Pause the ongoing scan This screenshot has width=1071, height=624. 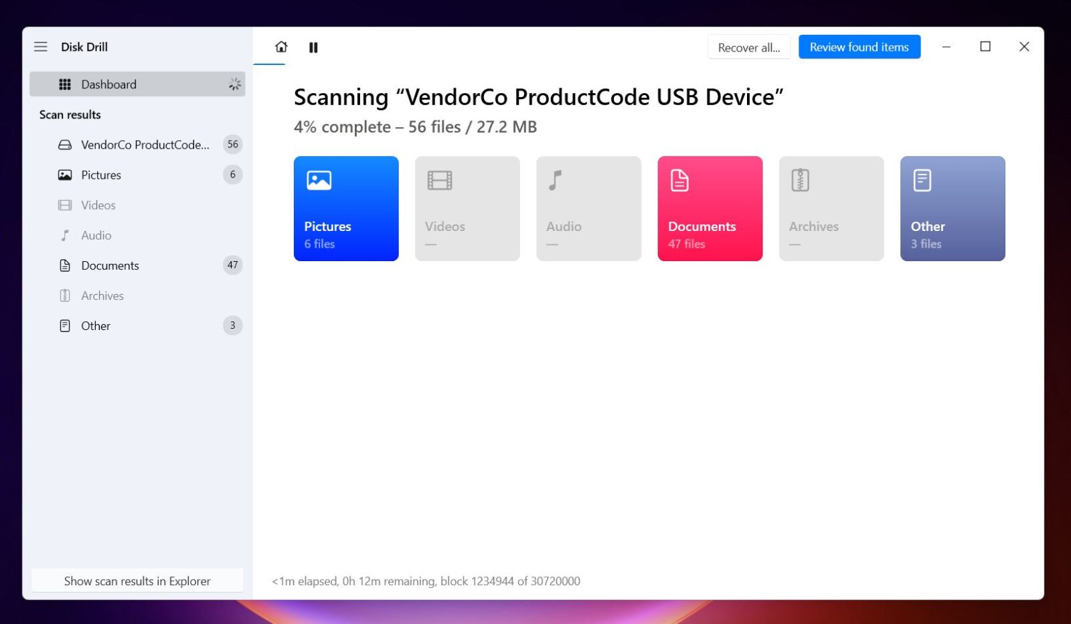tap(313, 47)
